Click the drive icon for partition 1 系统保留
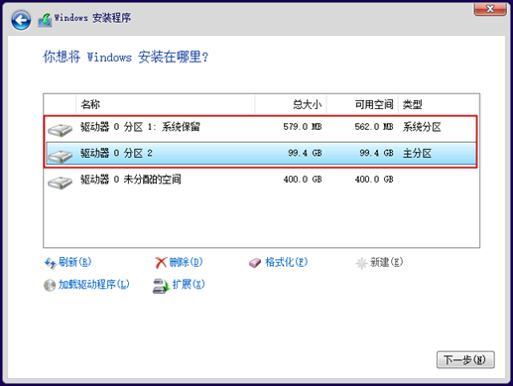The height and width of the screenshot is (386, 513). click(x=60, y=129)
